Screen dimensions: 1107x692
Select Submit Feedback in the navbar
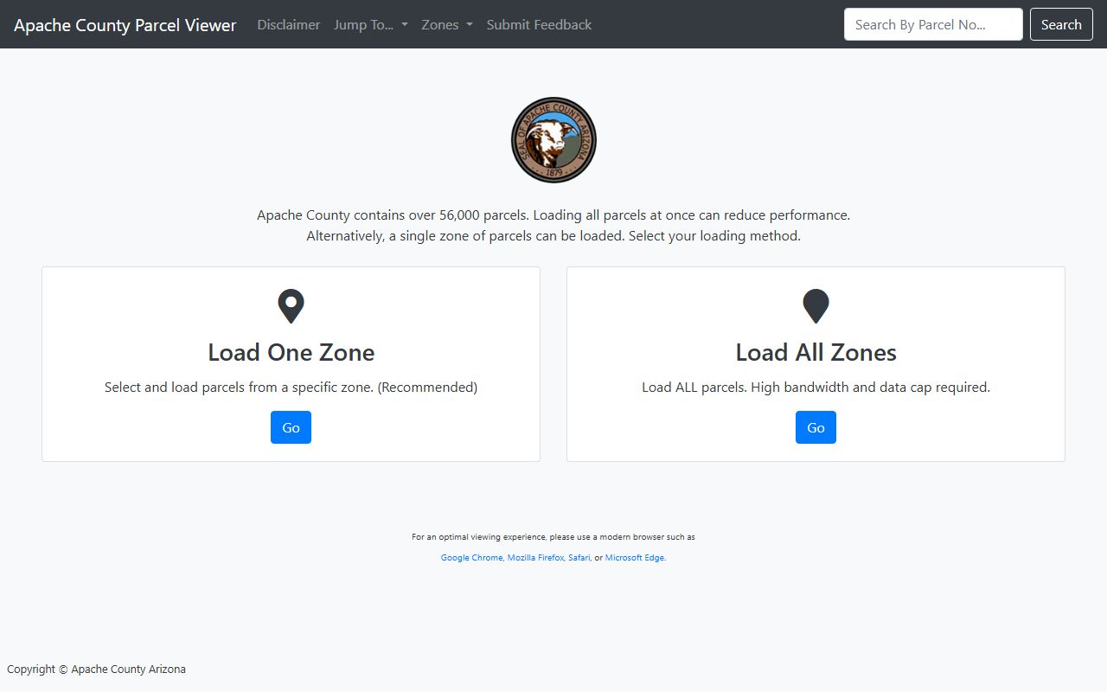coord(539,25)
